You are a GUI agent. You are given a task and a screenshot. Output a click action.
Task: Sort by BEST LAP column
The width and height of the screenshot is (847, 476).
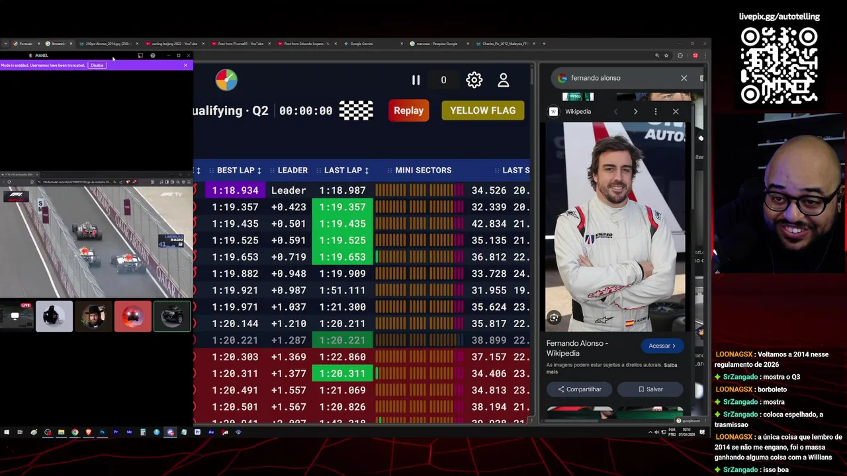click(239, 171)
